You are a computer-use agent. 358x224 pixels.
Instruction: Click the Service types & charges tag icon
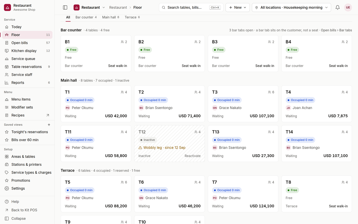pyautogui.click(x=7, y=172)
